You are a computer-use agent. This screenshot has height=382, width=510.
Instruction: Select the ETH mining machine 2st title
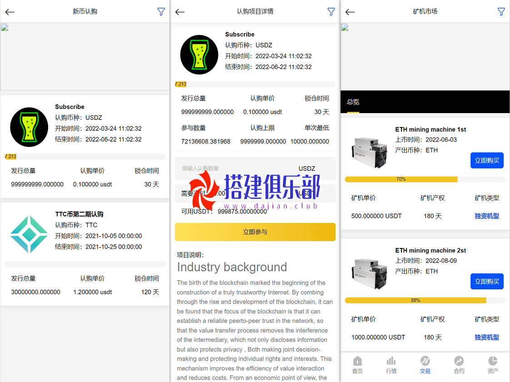431,251
